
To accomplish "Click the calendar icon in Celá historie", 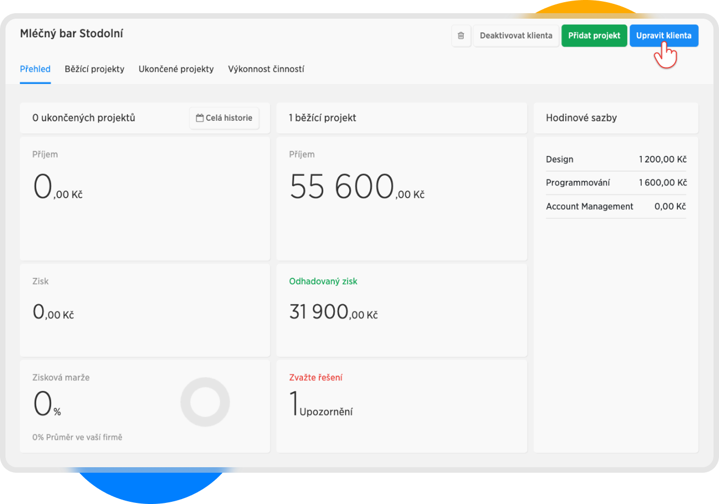I will [200, 118].
